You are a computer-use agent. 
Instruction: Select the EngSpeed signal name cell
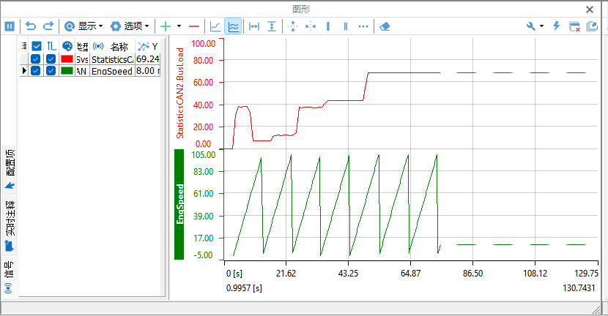click(x=111, y=71)
